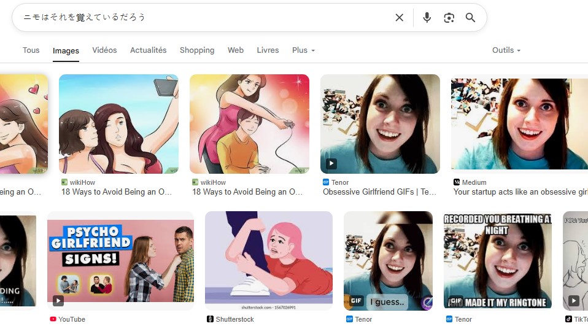This screenshot has height=326, width=588.
Task: Open the Psycho Girlfriend Signs YouTube thumbnail
Action: (x=120, y=261)
